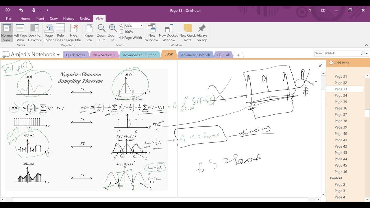
Task: Click the search magnifier icon
Action: [363, 53]
